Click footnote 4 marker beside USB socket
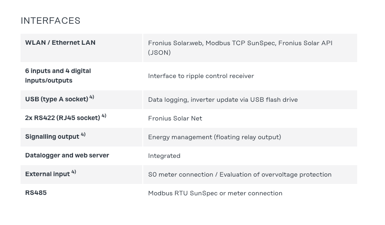 click(92, 97)
